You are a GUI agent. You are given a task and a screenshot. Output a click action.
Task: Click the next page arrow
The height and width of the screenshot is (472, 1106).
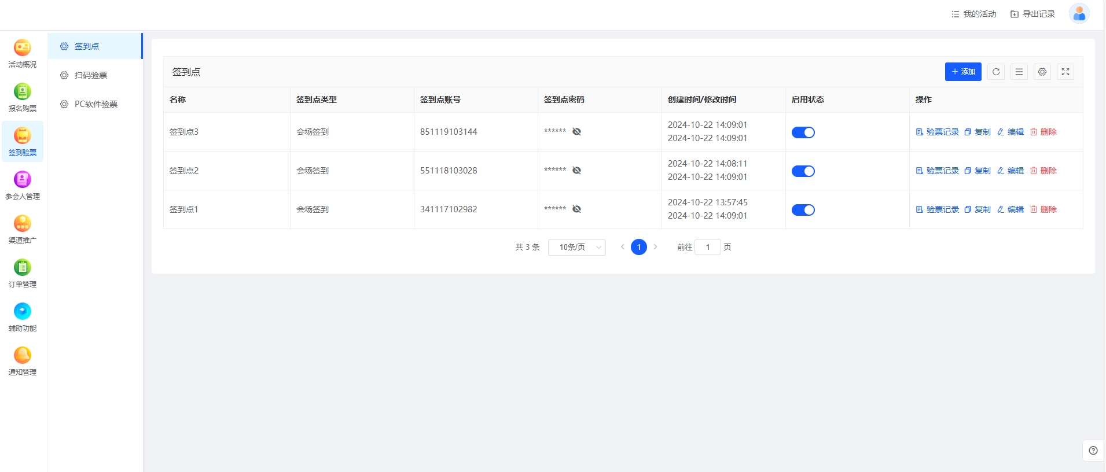655,247
